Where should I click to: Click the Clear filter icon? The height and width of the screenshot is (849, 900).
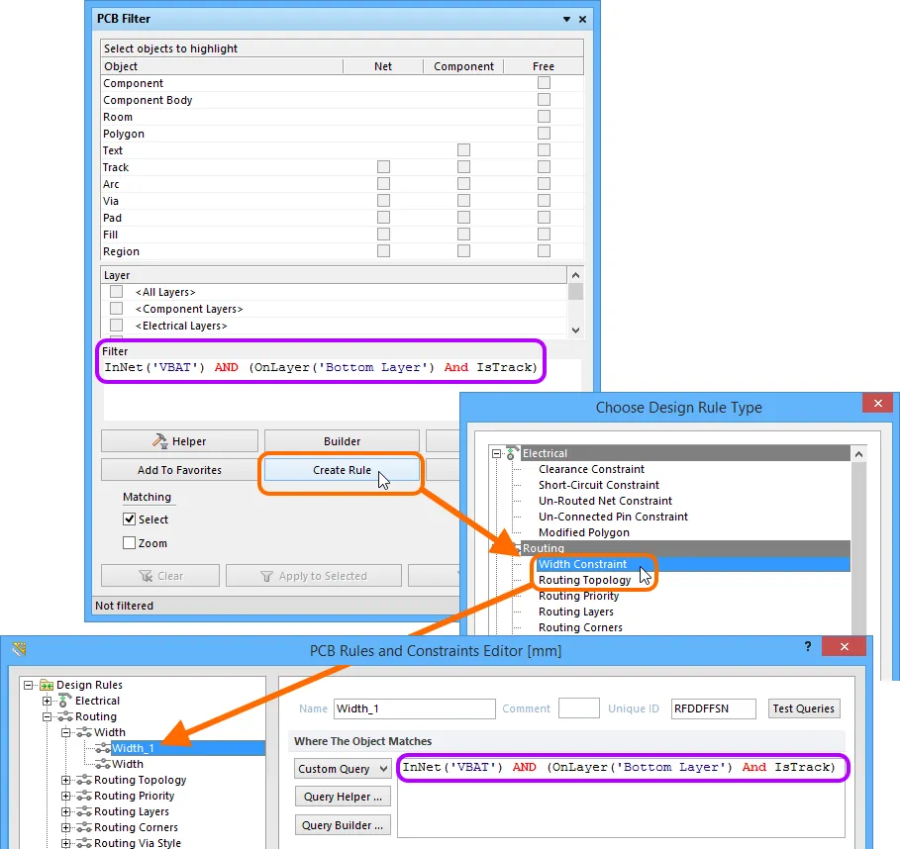tap(146, 576)
